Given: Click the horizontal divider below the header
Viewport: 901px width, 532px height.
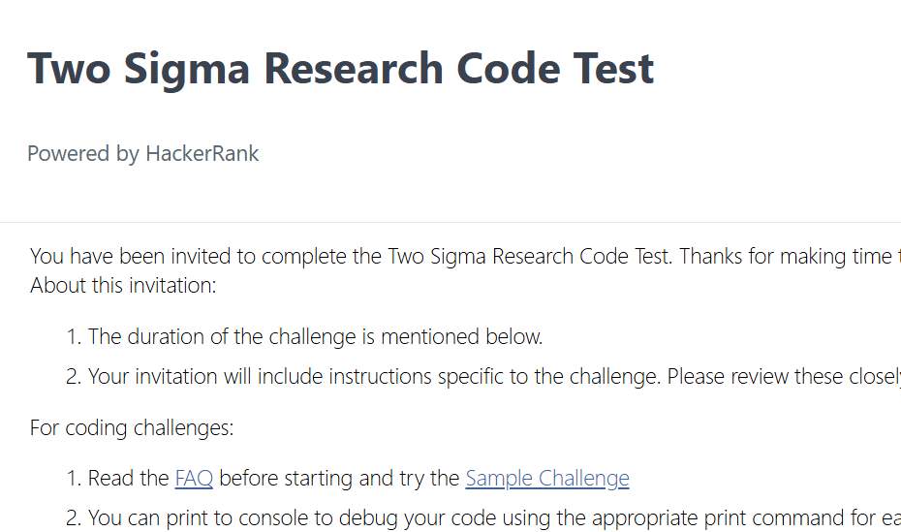Looking at the screenshot, I should pyautogui.click(x=450, y=223).
